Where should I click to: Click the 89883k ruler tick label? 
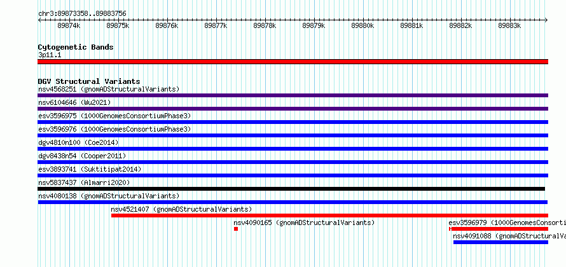click(509, 25)
